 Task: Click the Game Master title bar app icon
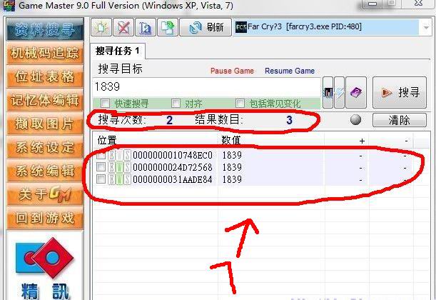coord(9,5)
